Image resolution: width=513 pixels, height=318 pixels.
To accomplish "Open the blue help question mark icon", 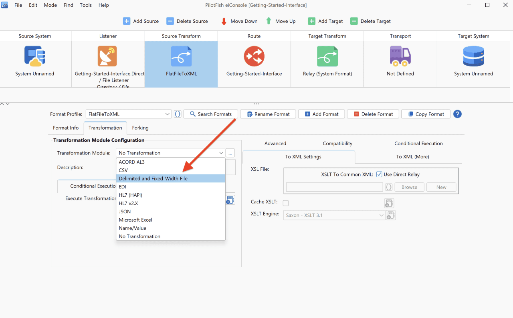I will point(457,114).
